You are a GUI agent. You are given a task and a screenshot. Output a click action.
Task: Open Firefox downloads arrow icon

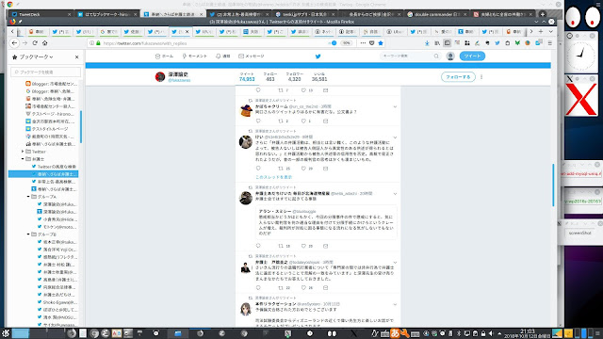click(427, 43)
